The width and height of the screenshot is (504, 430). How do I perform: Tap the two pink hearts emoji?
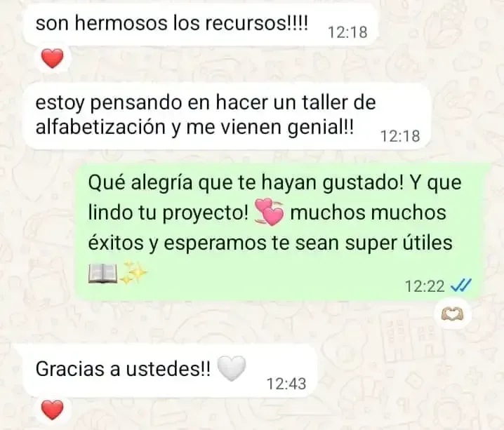pos(270,213)
